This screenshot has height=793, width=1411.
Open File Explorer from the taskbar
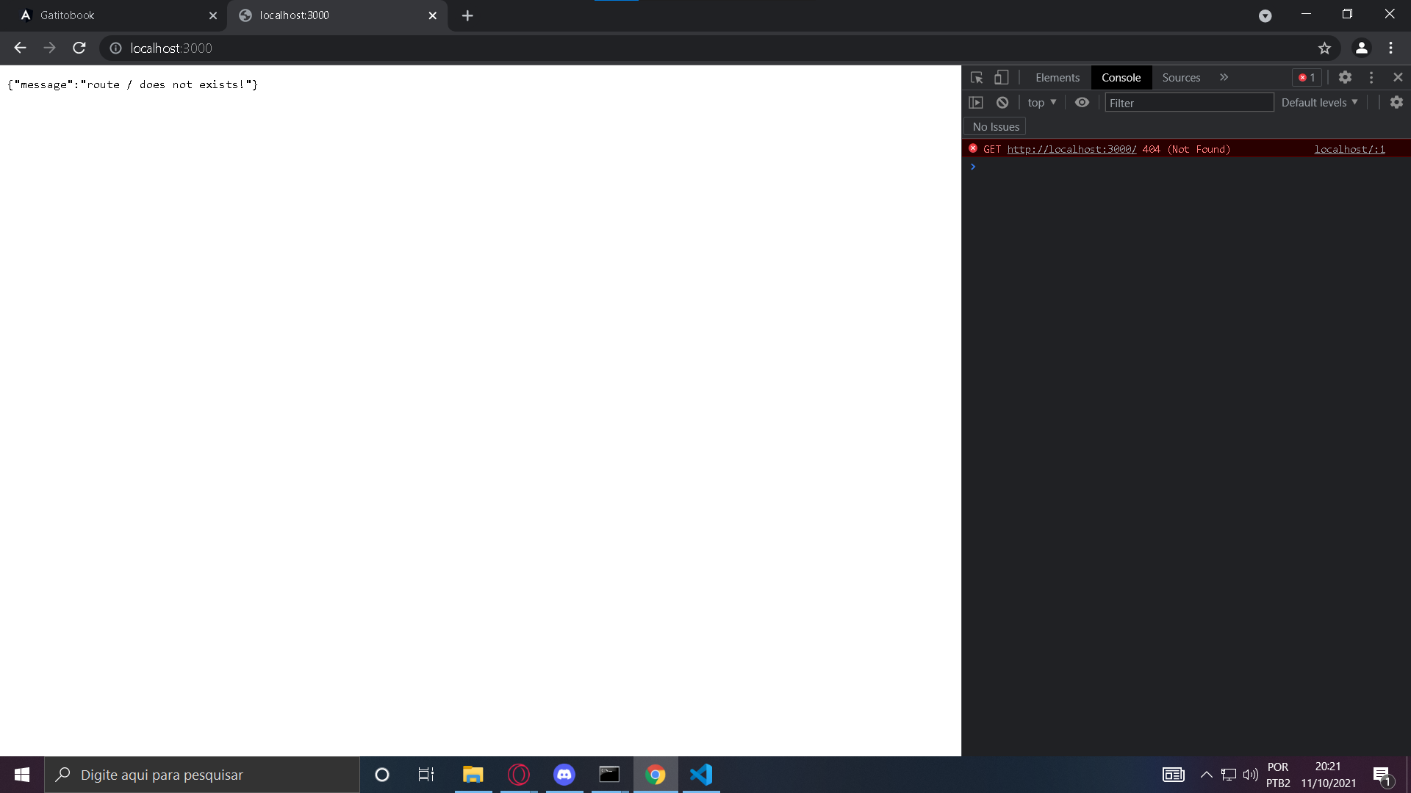[x=473, y=775]
